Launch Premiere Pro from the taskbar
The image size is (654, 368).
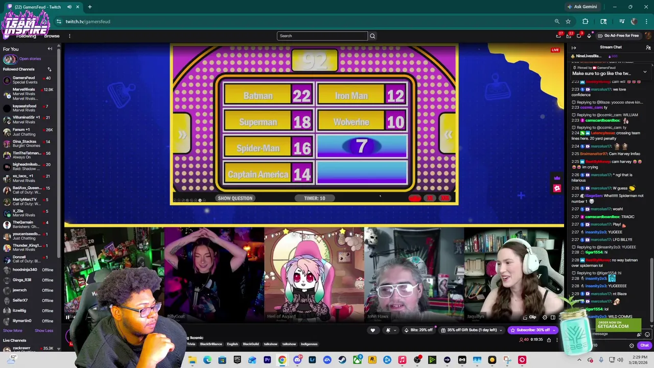click(267, 360)
